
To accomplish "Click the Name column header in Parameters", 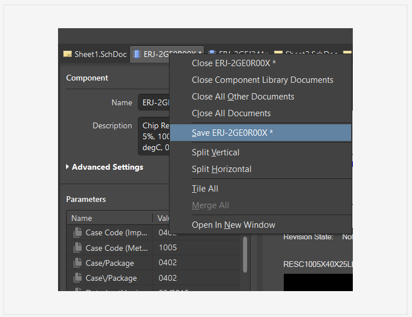I will 109,218.
